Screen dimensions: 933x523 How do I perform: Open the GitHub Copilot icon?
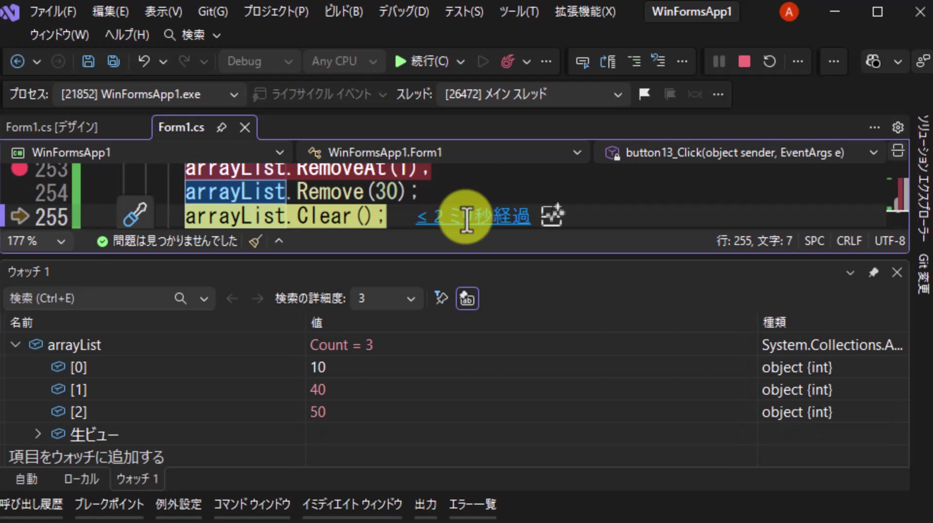pos(873,61)
